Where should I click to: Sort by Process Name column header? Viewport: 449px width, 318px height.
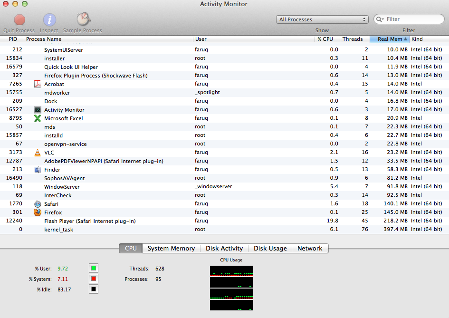click(x=108, y=39)
